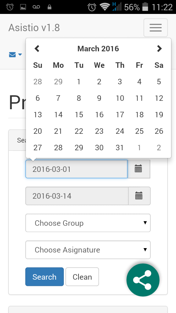Image resolution: width=176 pixels, height=313 pixels.
Task: Focus the 2016-03-14 end date field
Action: pos(77,196)
